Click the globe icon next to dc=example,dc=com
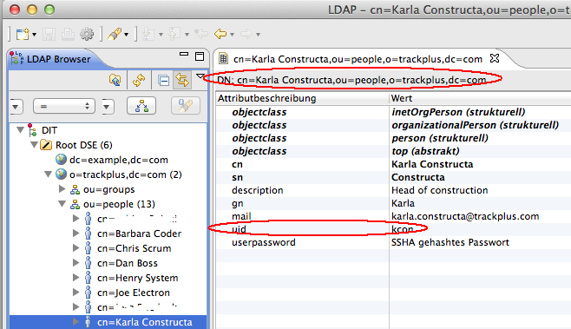 click(61, 159)
